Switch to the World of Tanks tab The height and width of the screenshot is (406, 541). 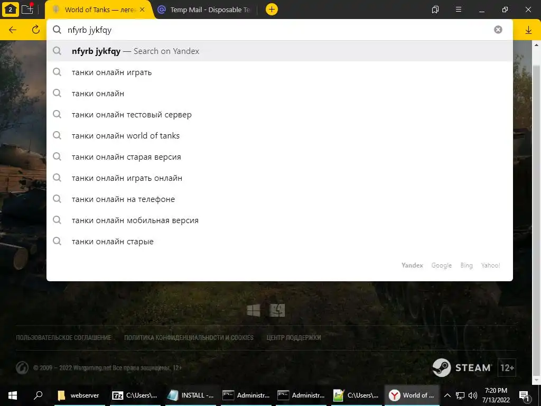(98, 10)
